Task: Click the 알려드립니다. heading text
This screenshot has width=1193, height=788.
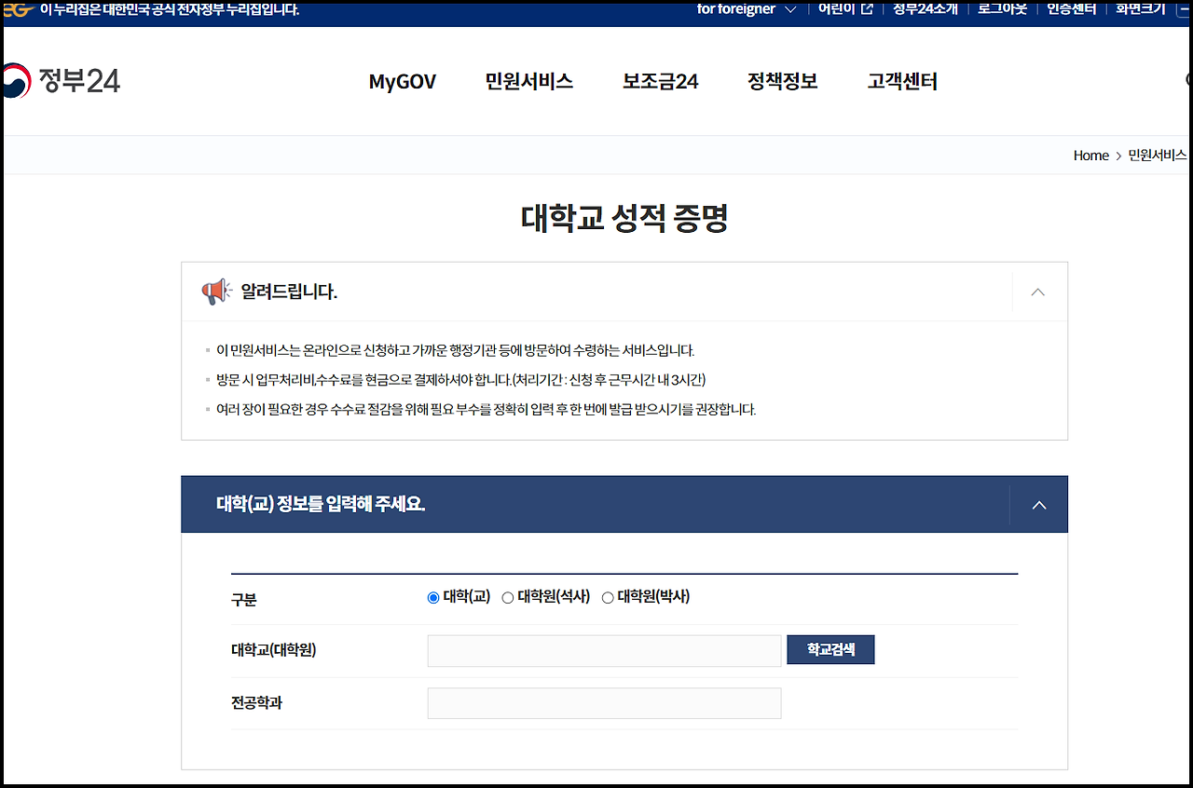Action: 289,292
